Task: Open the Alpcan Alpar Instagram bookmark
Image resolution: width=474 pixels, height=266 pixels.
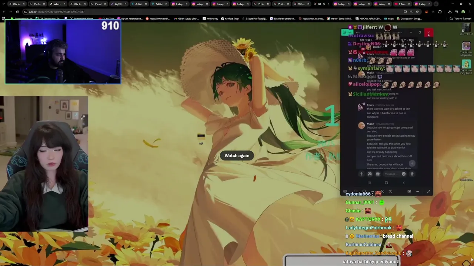Action: click(x=131, y=18)
